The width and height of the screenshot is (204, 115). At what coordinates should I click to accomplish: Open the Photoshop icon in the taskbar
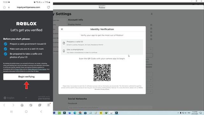coord(54,113)
